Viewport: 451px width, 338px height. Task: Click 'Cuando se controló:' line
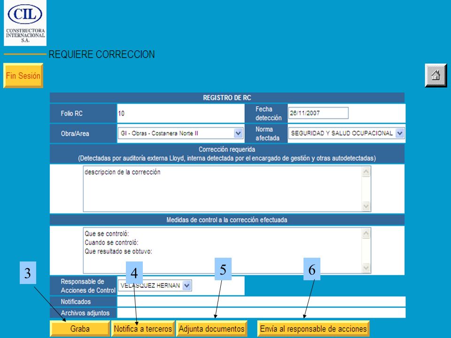[x=111, y=243]
